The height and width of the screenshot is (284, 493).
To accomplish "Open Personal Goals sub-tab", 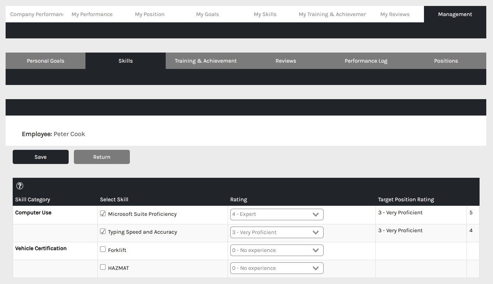I will tap(46, 61).
